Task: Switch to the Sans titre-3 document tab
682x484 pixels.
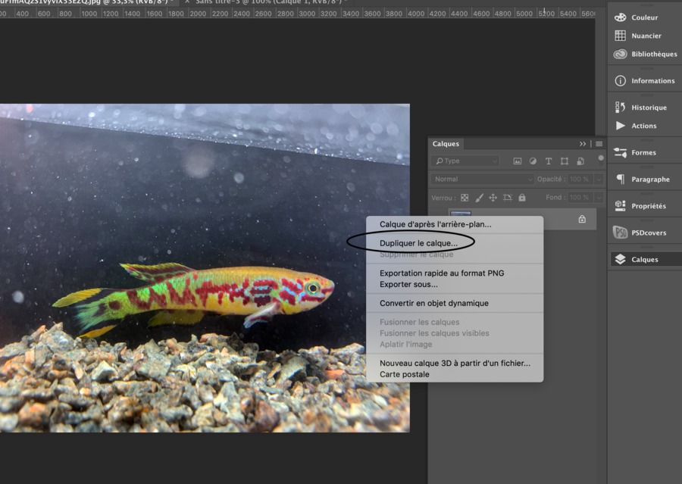Action: (x=268, y=2)
